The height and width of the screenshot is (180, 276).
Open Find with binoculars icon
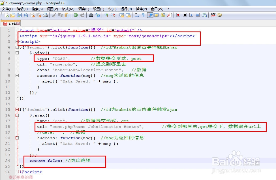click(91, 15)
